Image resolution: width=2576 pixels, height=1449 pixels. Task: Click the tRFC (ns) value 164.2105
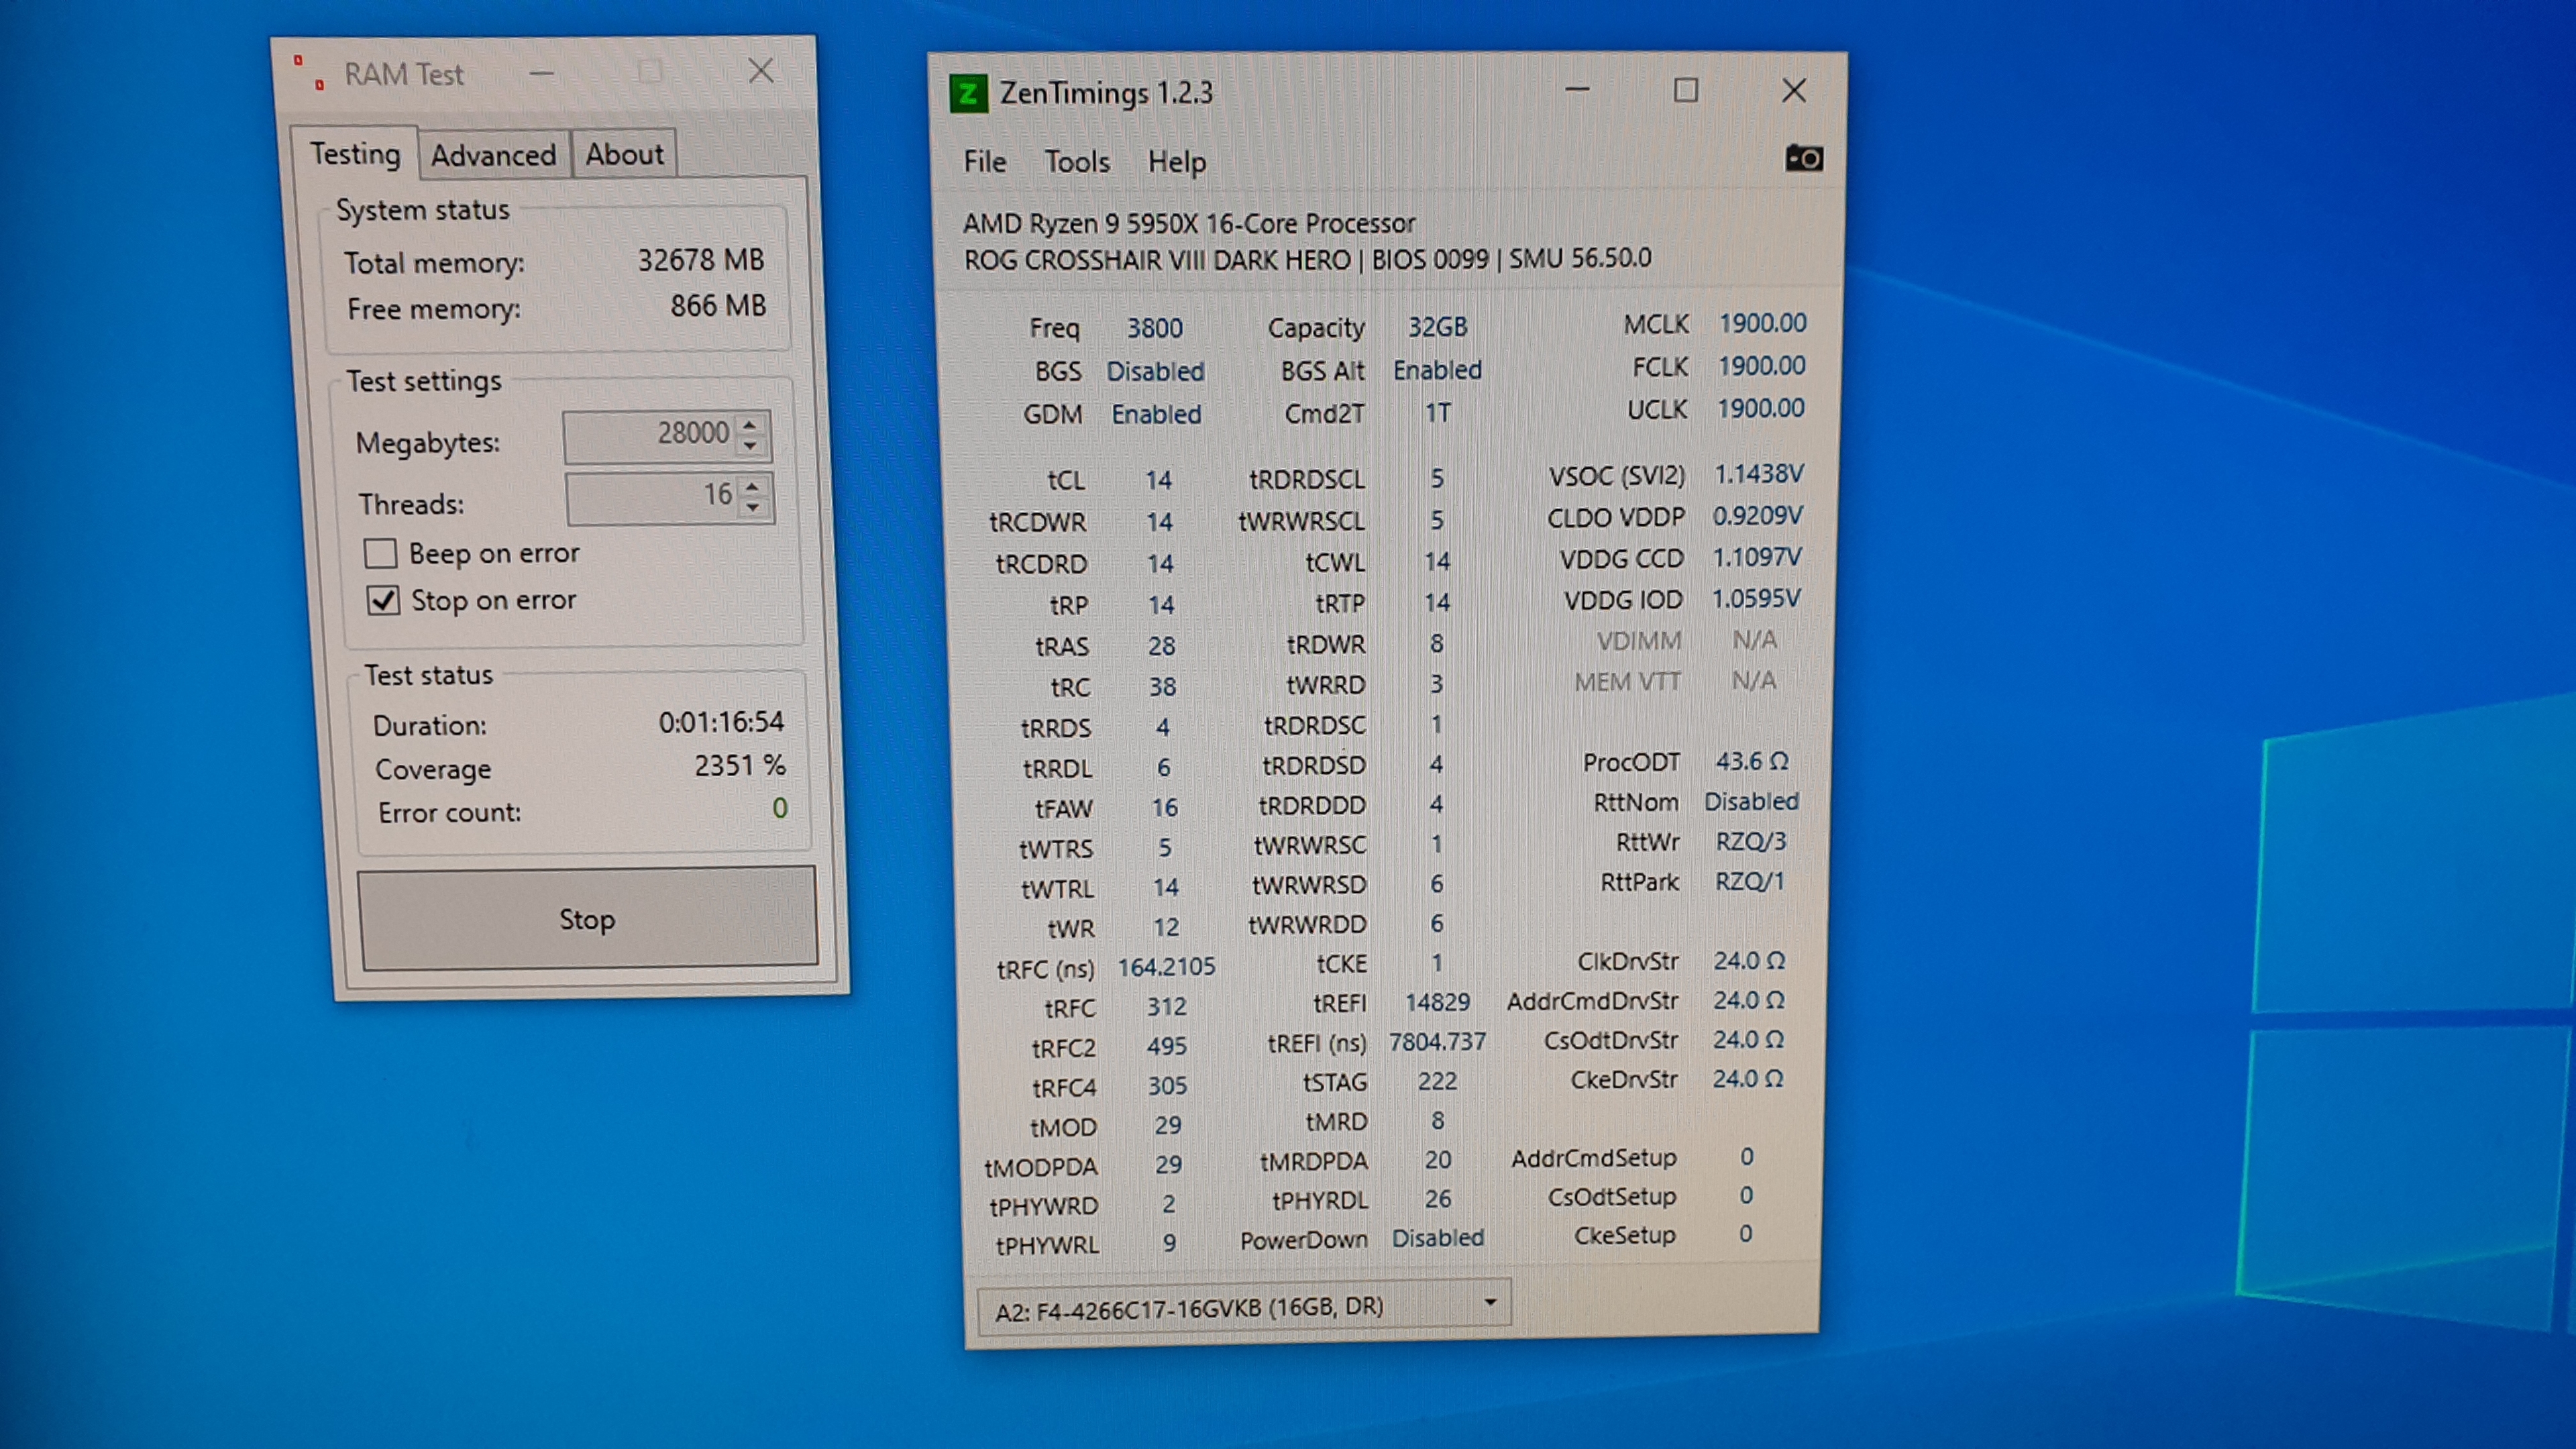[1166, 966]
